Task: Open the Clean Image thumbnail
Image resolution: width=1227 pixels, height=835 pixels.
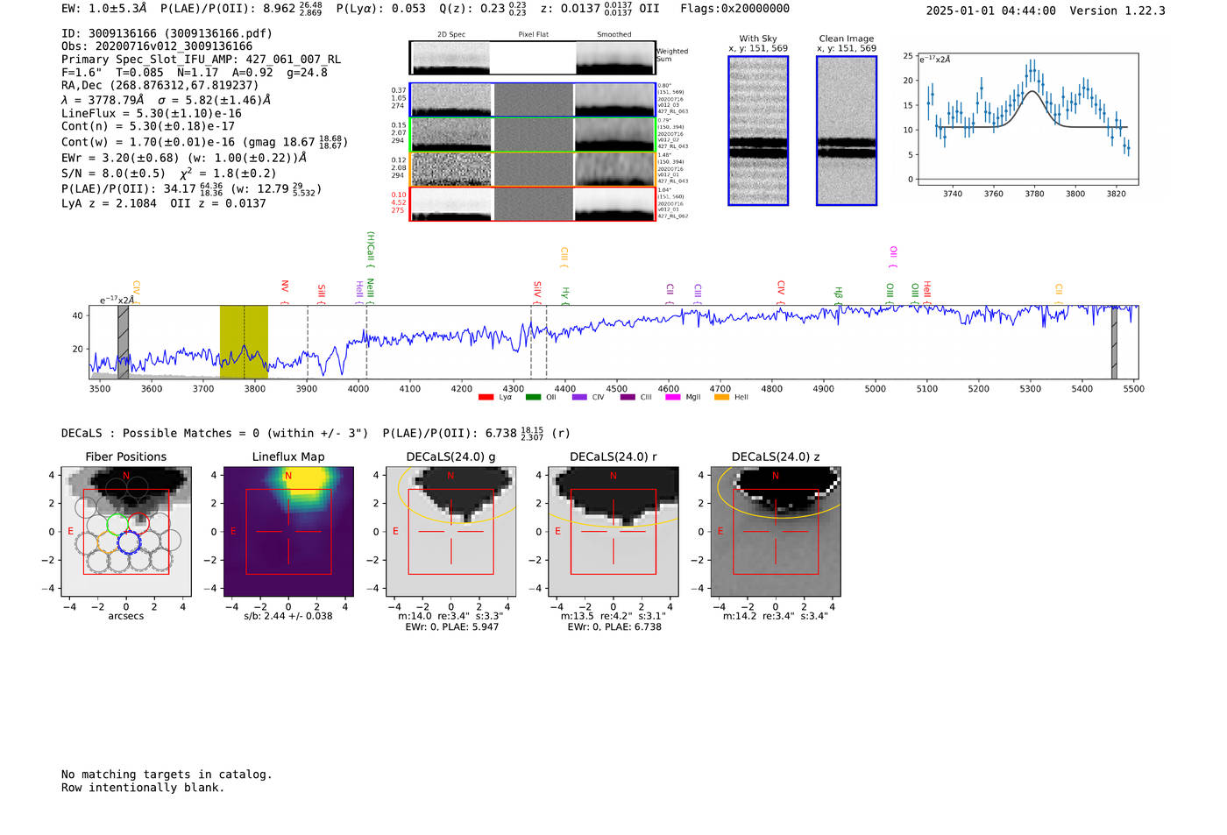Action: point(847,131)
